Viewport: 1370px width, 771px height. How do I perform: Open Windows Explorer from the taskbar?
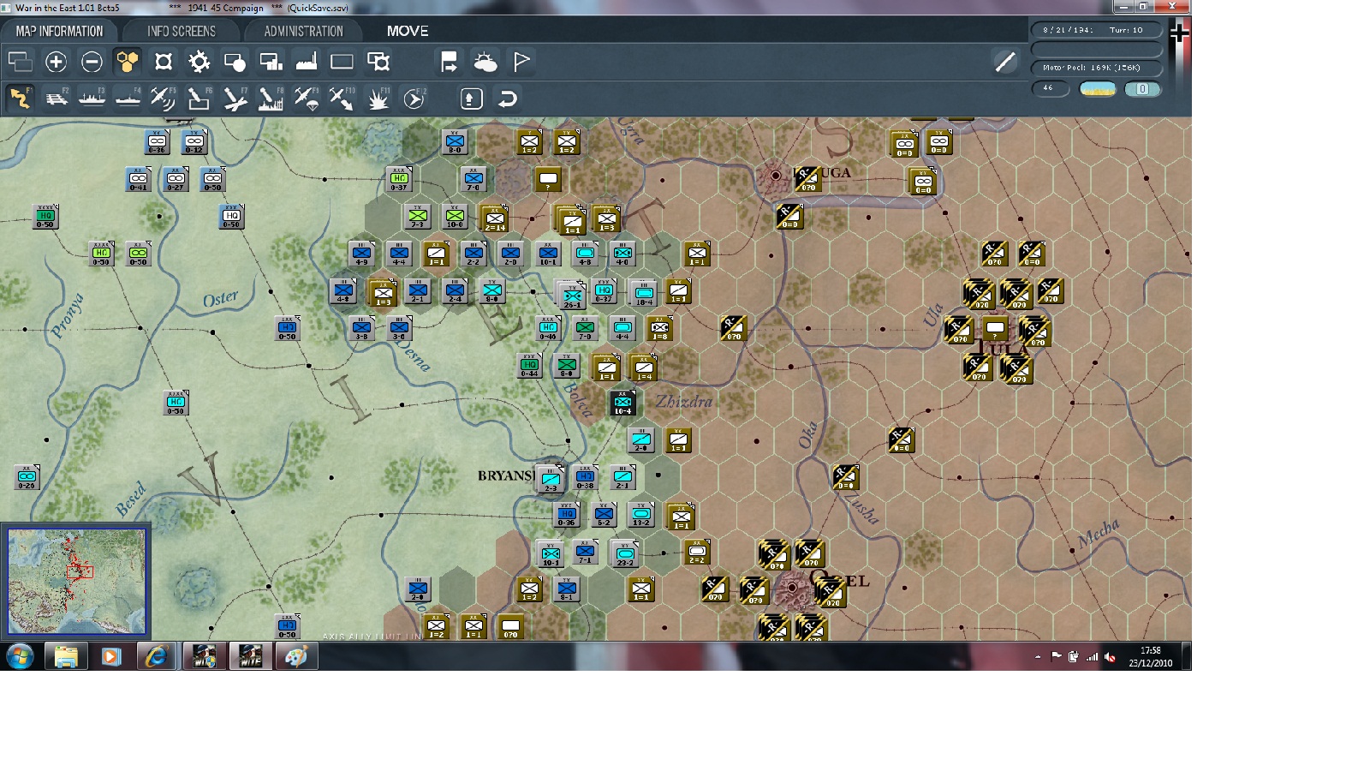click(66, 657)
